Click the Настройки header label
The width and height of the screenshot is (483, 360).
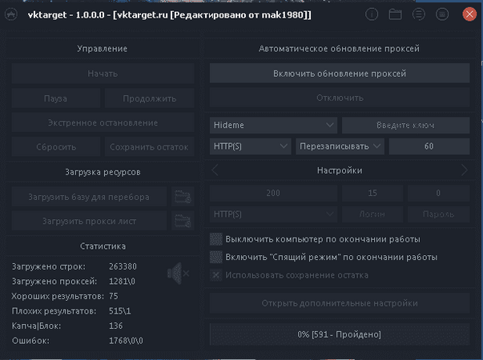[340, 170]
